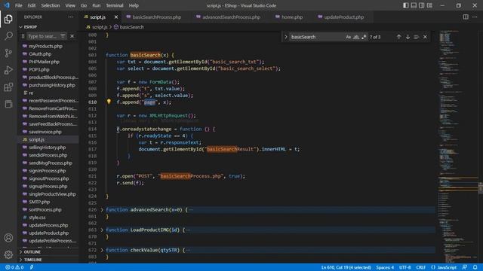This screenshot has width=483, height=271.
Task: Close the find widget
Action: coord(425,37)
